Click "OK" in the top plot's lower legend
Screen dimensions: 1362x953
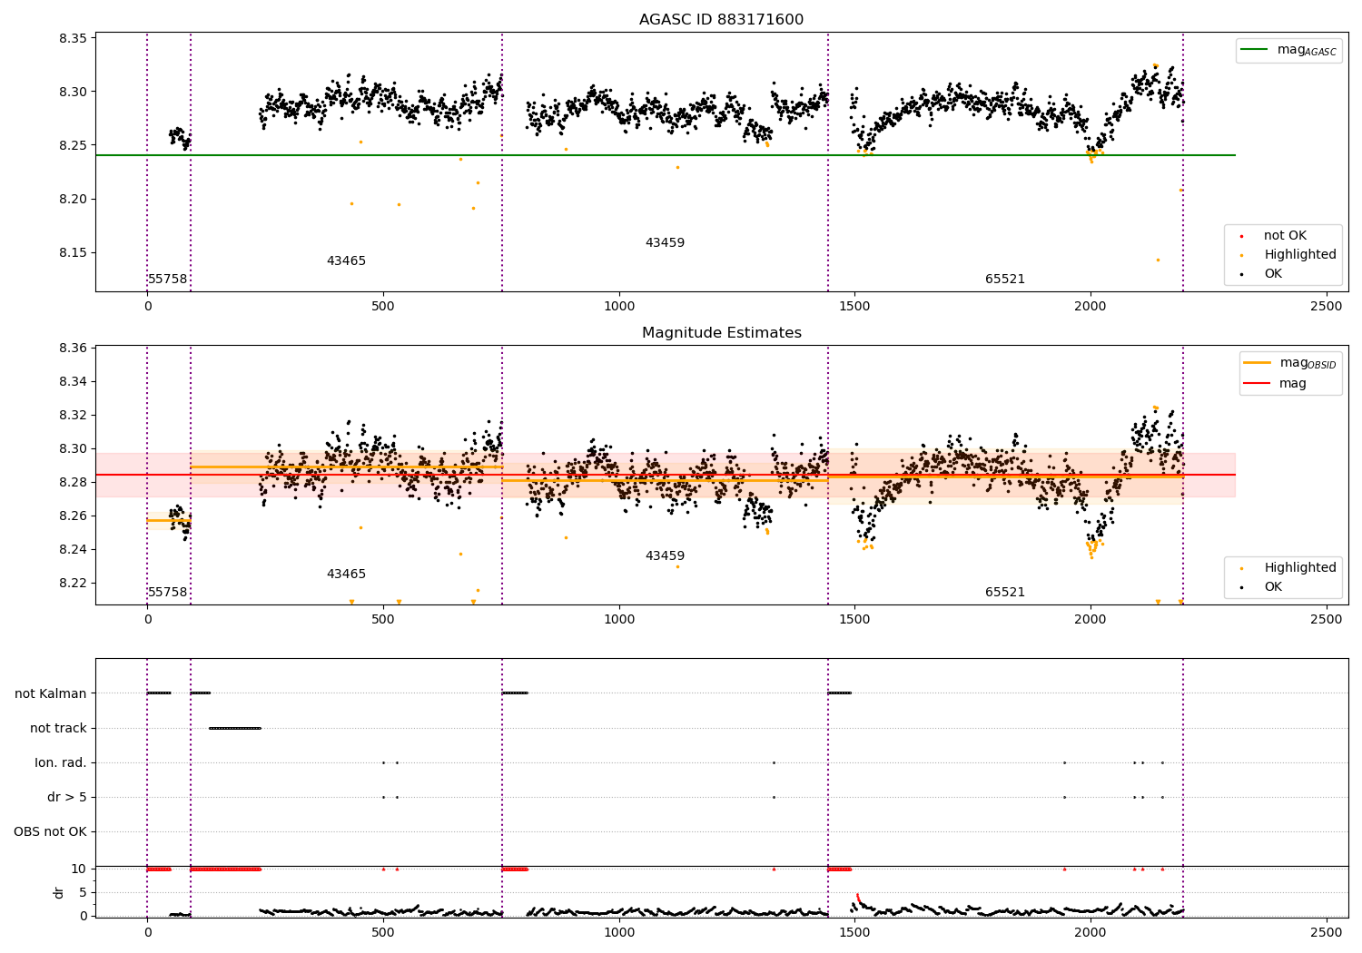click(x=1263, y=274)
